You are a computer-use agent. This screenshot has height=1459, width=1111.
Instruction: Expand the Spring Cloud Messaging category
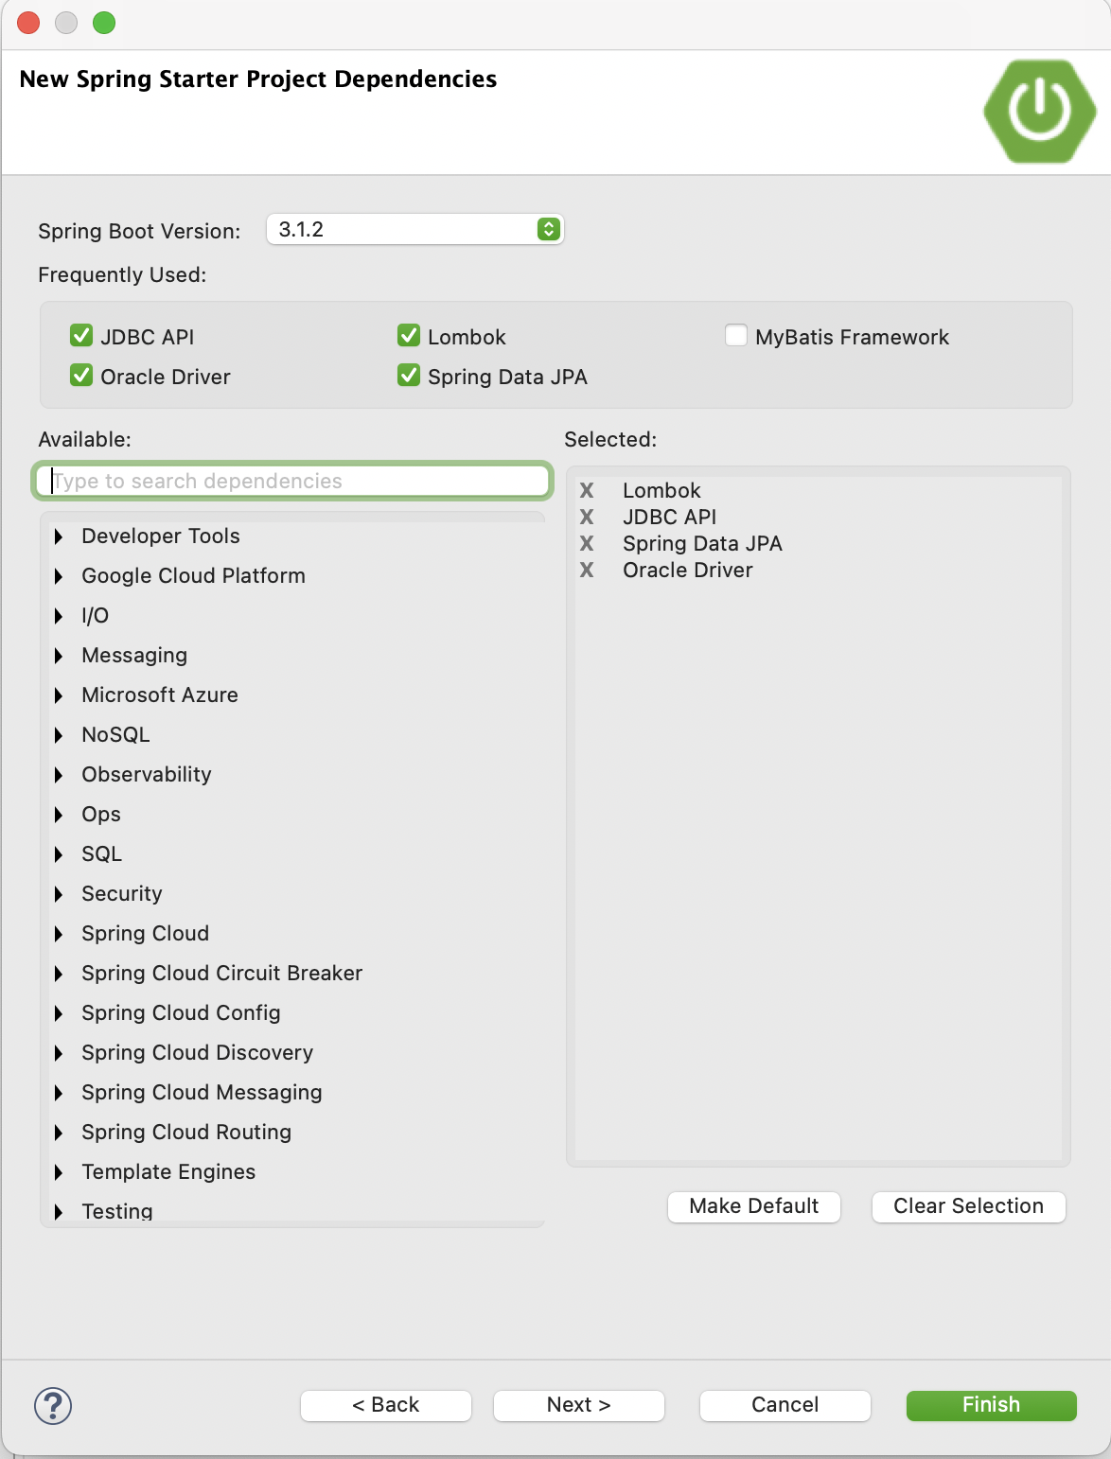59,1093
